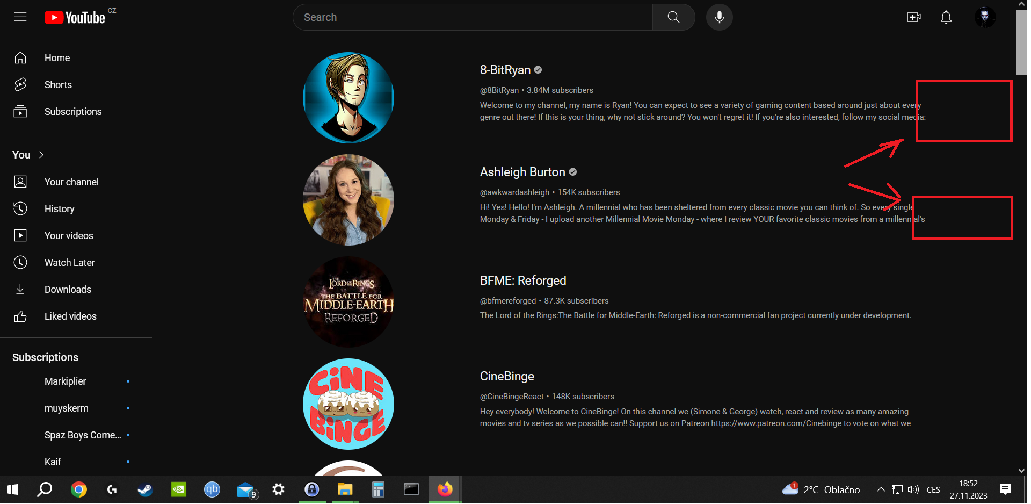The image size is (1031, 504).
Task: Open the weather widget 2°C Oblačno
Action: point(822,489)
